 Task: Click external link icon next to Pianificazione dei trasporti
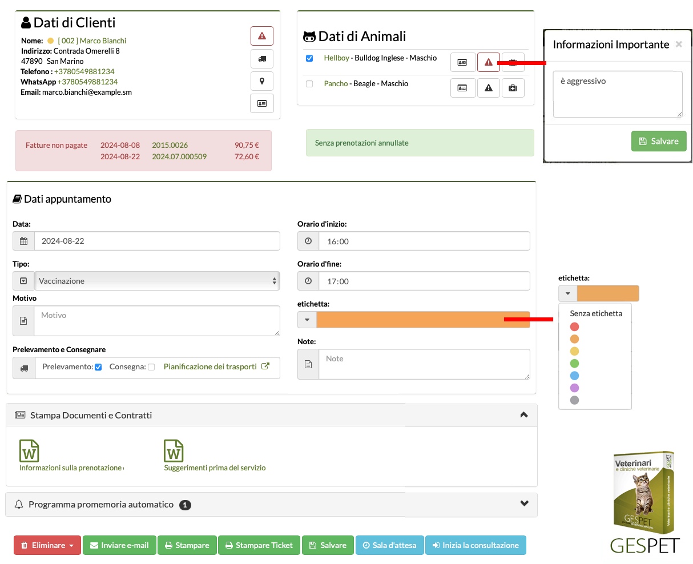pyautogui.click(x=265, y=366)
